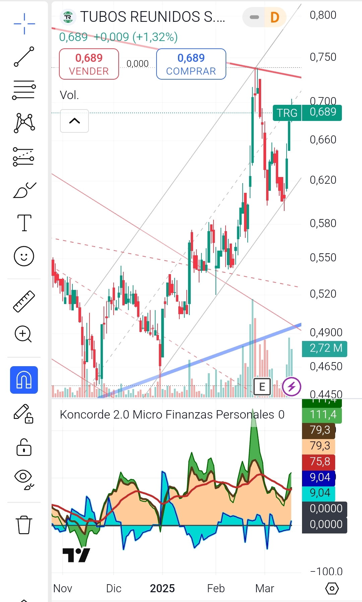Toggle hide drawings eye icon

pyautogui.click(x=24, y=479)
